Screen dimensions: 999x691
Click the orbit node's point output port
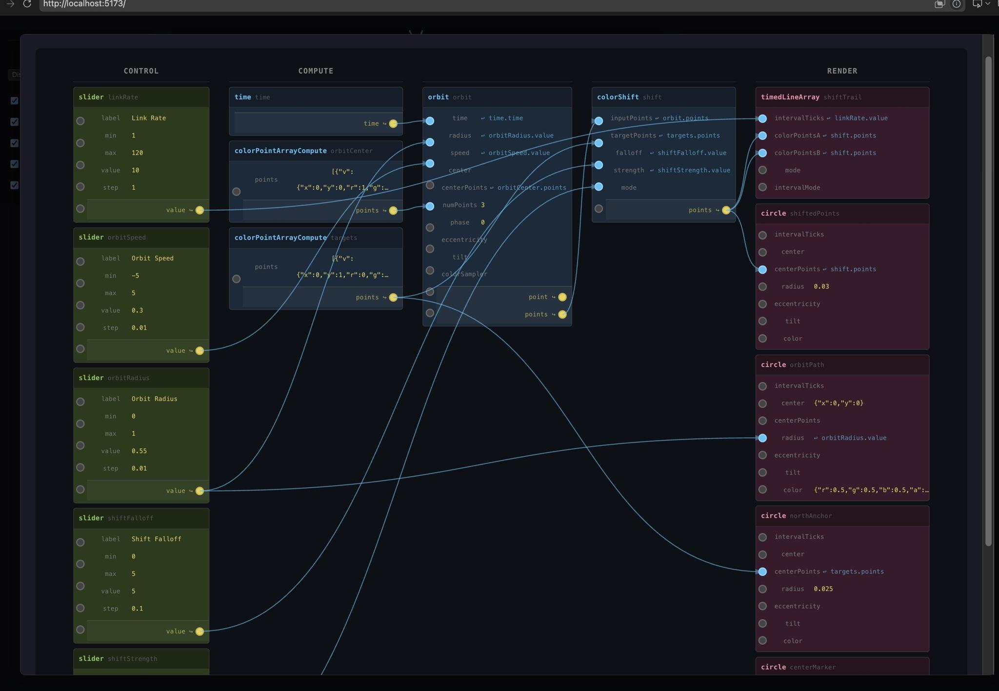pos(562,297)
